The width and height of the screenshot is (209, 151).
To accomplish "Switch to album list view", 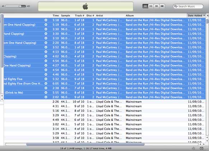I will [151, 6].
